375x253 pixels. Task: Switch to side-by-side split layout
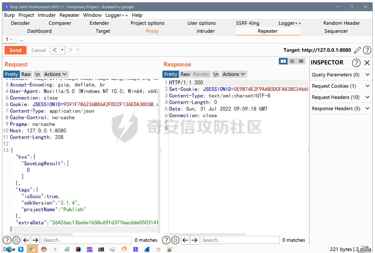click(x=283, y=61)
